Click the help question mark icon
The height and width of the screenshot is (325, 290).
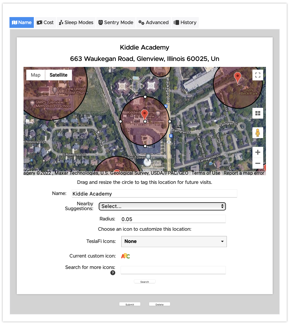[x=113, y=273]
